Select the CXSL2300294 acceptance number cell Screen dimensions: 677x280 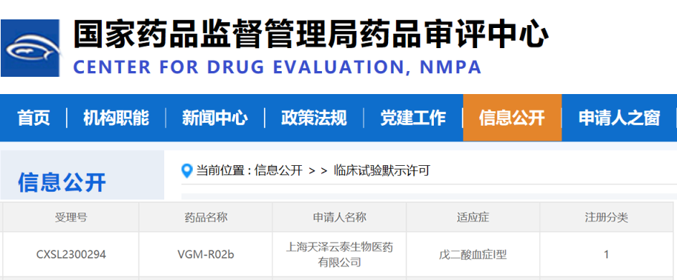71,254
